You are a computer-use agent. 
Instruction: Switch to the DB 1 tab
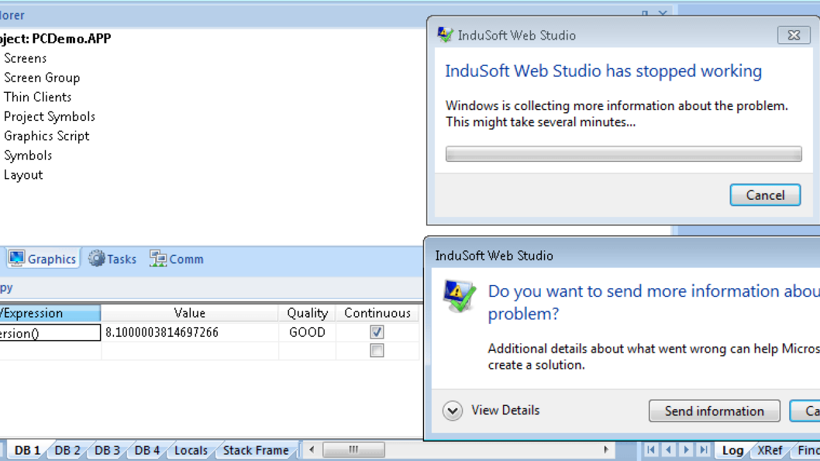pos(27,450)
